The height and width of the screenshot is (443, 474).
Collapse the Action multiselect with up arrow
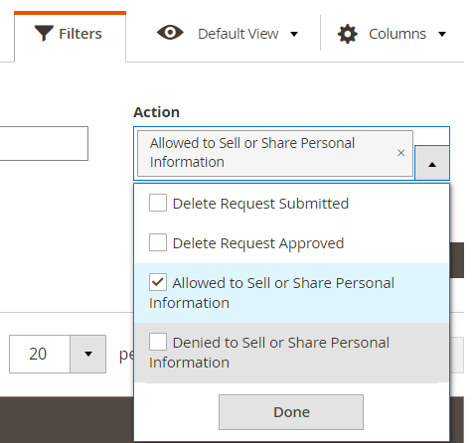click(432, 163)
